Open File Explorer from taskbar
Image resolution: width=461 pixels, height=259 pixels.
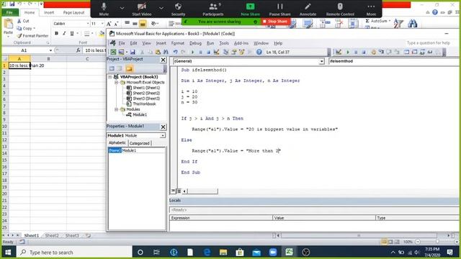[223, 253]
